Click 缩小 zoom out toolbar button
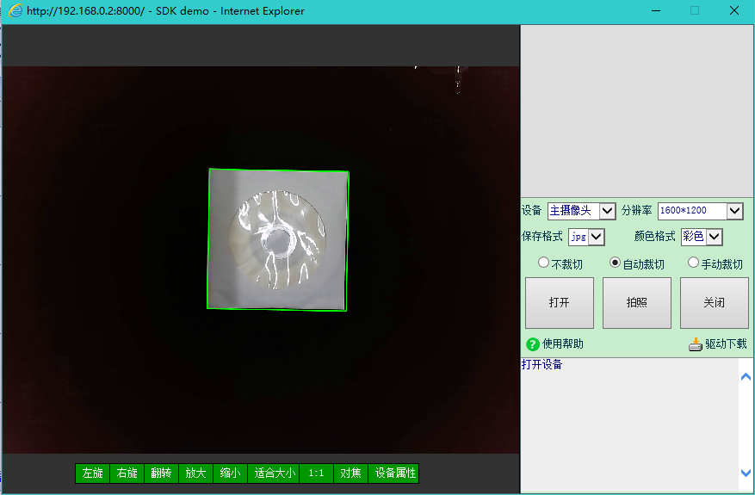The image size is (755, 495). coord(230,473)
